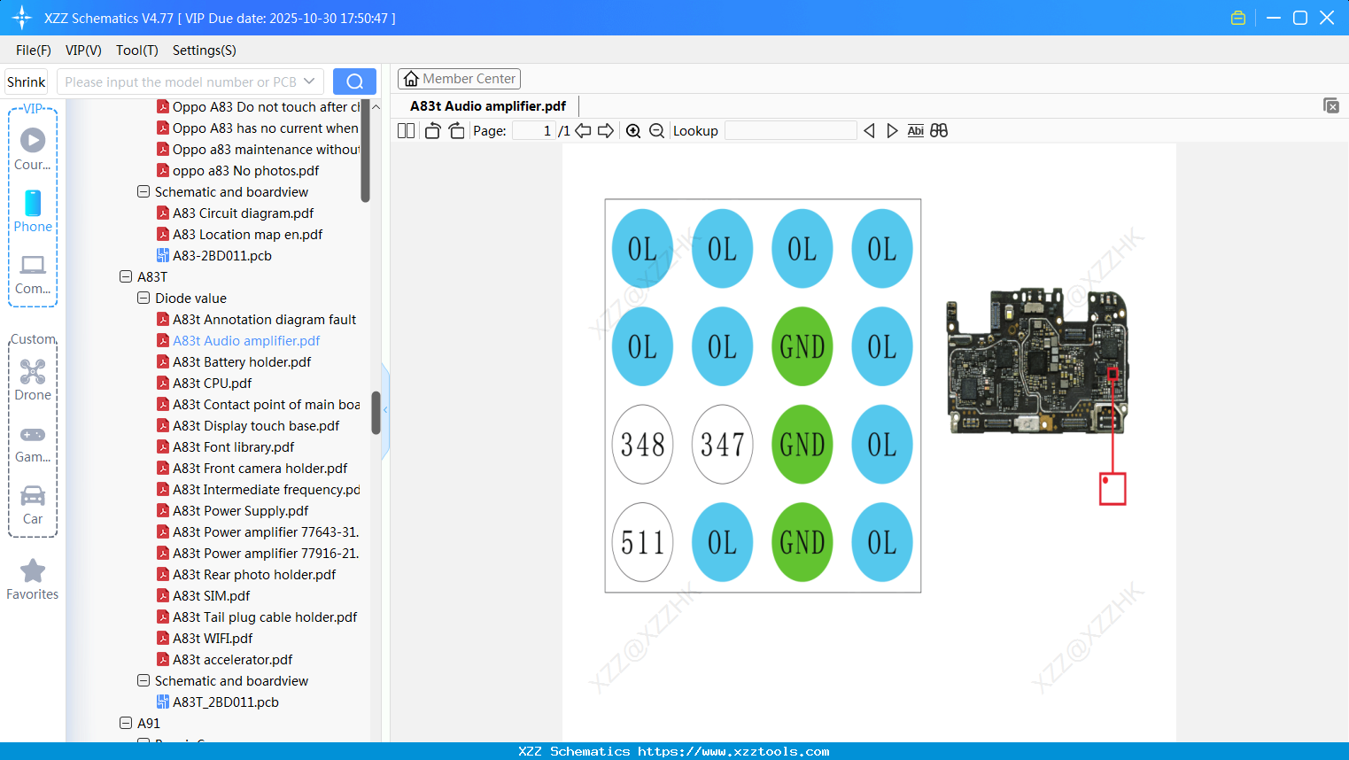Open the File menu
Image resolution: width=1349 pixels, height=760 pixels.
click(x=34, y=50)
